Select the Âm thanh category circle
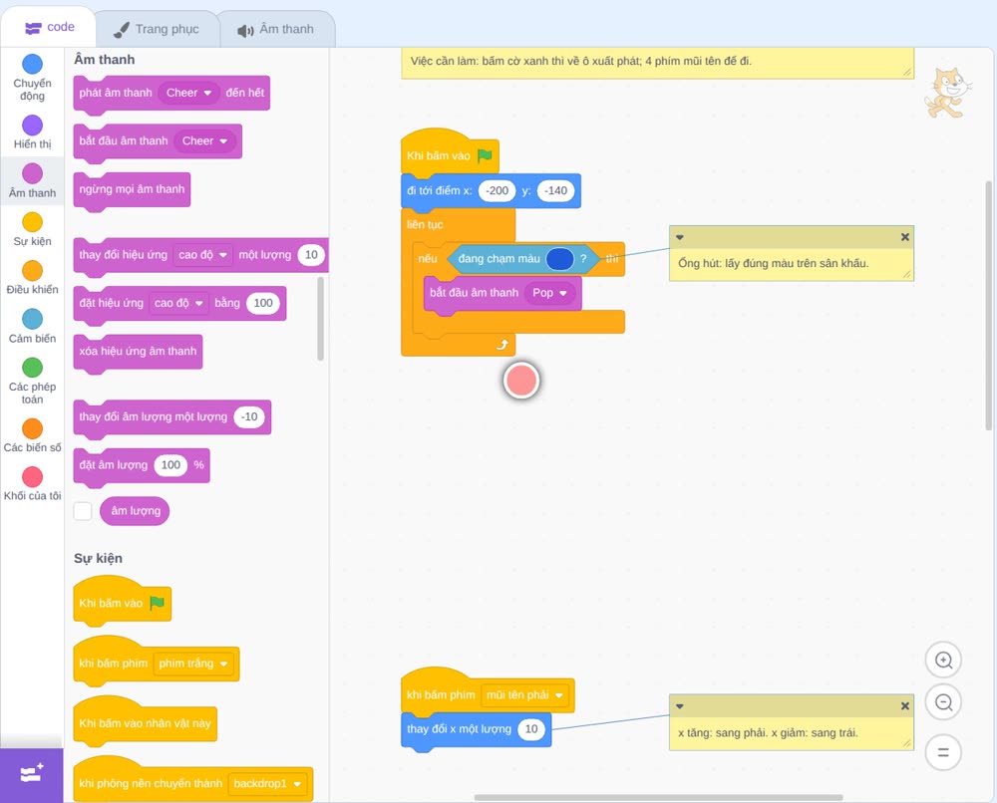997x803 pixels. (x=33, y=172)
